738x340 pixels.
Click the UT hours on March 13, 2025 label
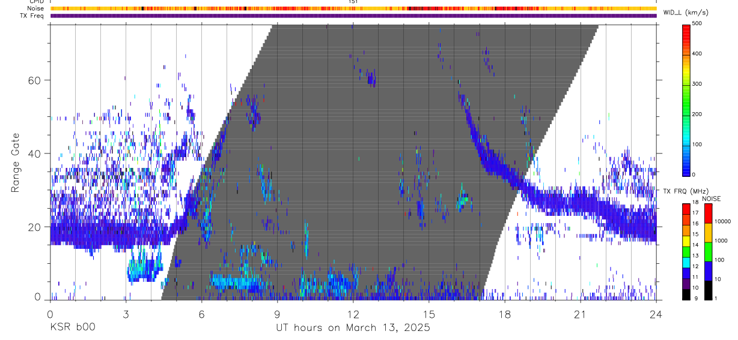(x=353, y=327)
